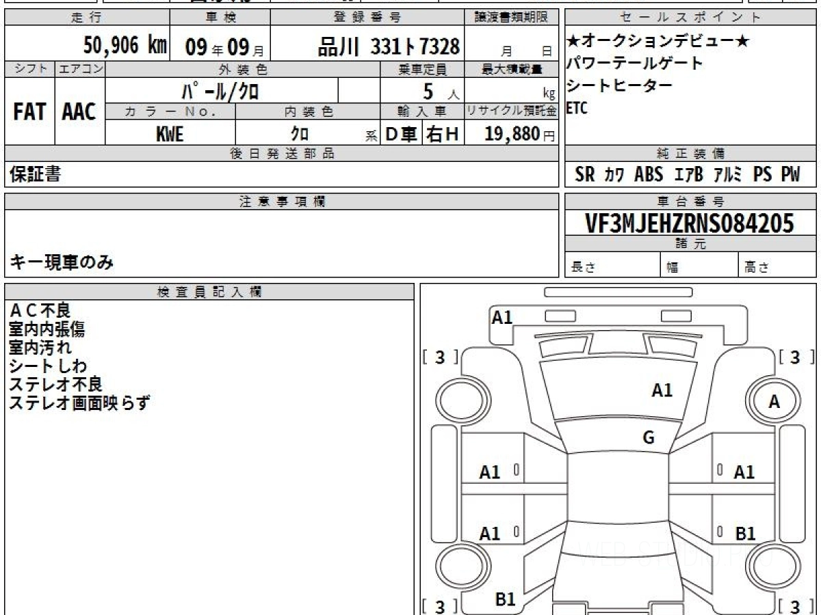This screenshot has height=615, width=821.
Task: Click the 最大積載量 label
Action: [512, 69]
